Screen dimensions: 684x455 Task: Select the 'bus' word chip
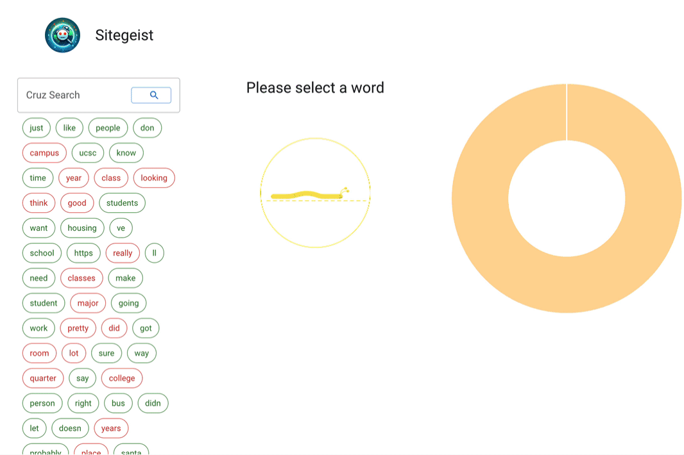[x=118, y=403]
